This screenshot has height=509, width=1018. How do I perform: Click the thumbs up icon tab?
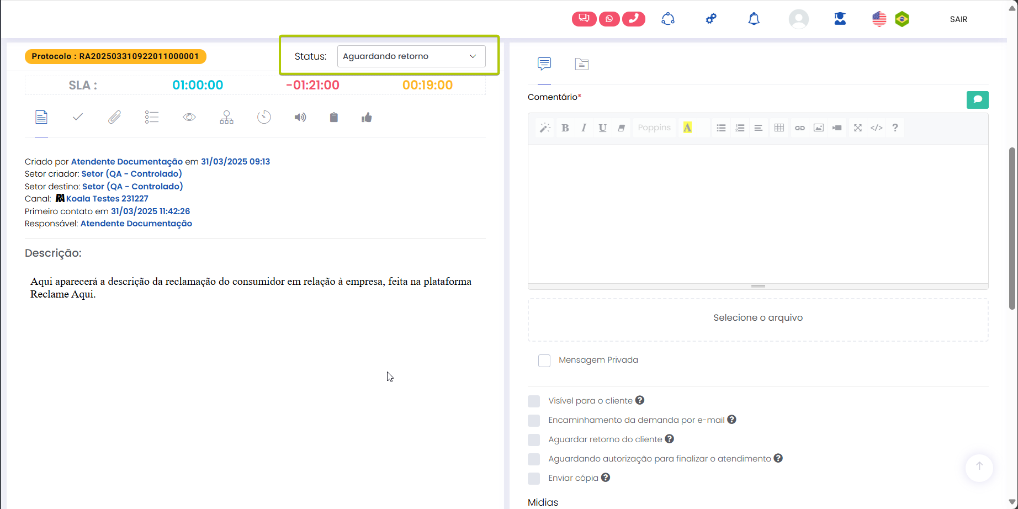(367, 117)
